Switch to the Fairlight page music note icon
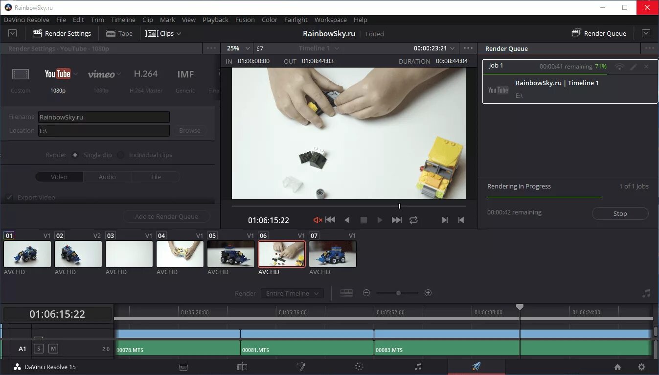The width and height of the screenshot is (659, 375). pyautogui.click(x=418, y=367)
